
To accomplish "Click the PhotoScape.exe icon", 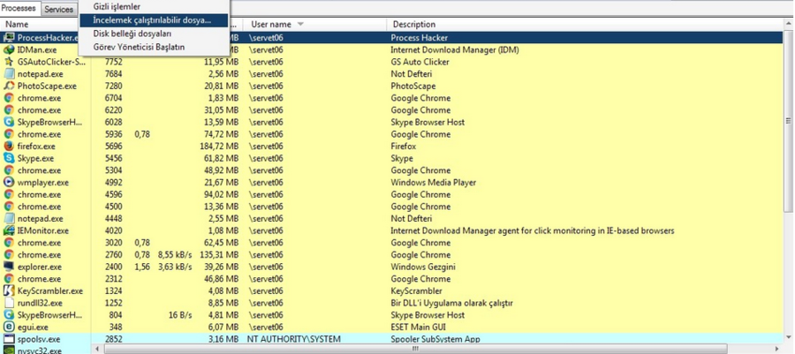I will point(9,87).
